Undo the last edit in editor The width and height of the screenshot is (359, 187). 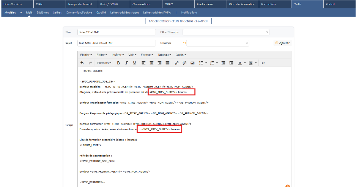[x=82, y=63]
